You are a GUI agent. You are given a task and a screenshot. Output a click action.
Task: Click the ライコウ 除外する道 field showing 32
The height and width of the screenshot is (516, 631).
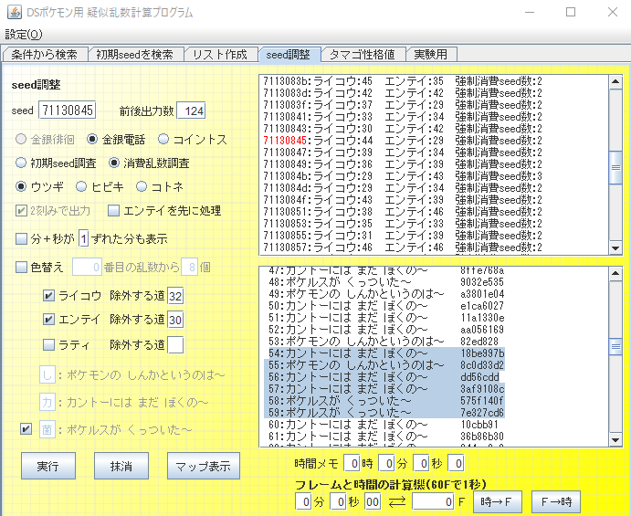(175, 296)
